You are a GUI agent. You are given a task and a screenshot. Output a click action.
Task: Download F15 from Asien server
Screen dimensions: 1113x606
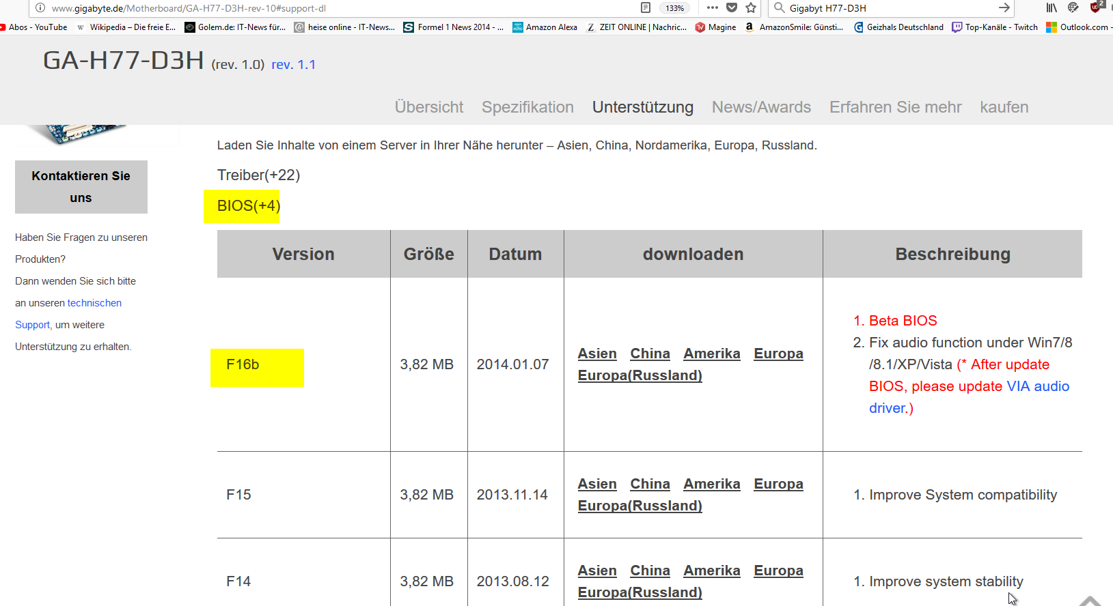point(597,484)
